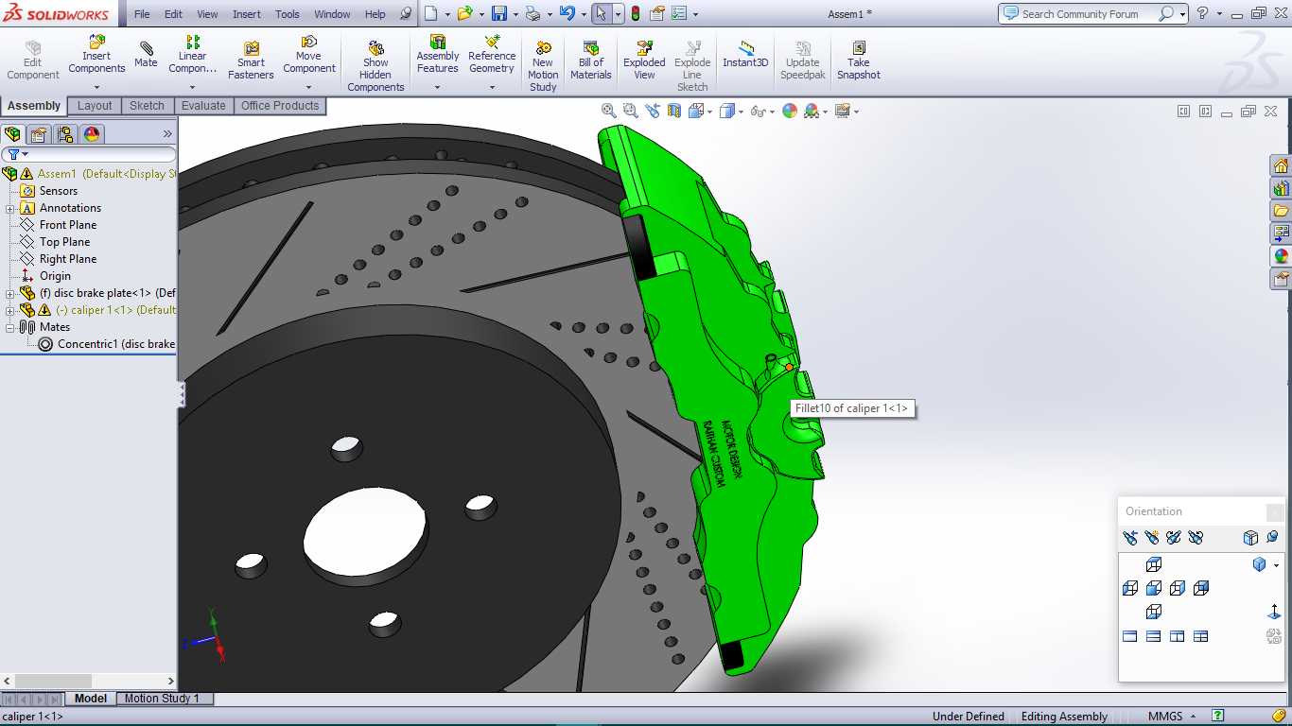Open the Assembly Features dropdown arrow
Screen dimensions: 1292x726
point(437,88)
